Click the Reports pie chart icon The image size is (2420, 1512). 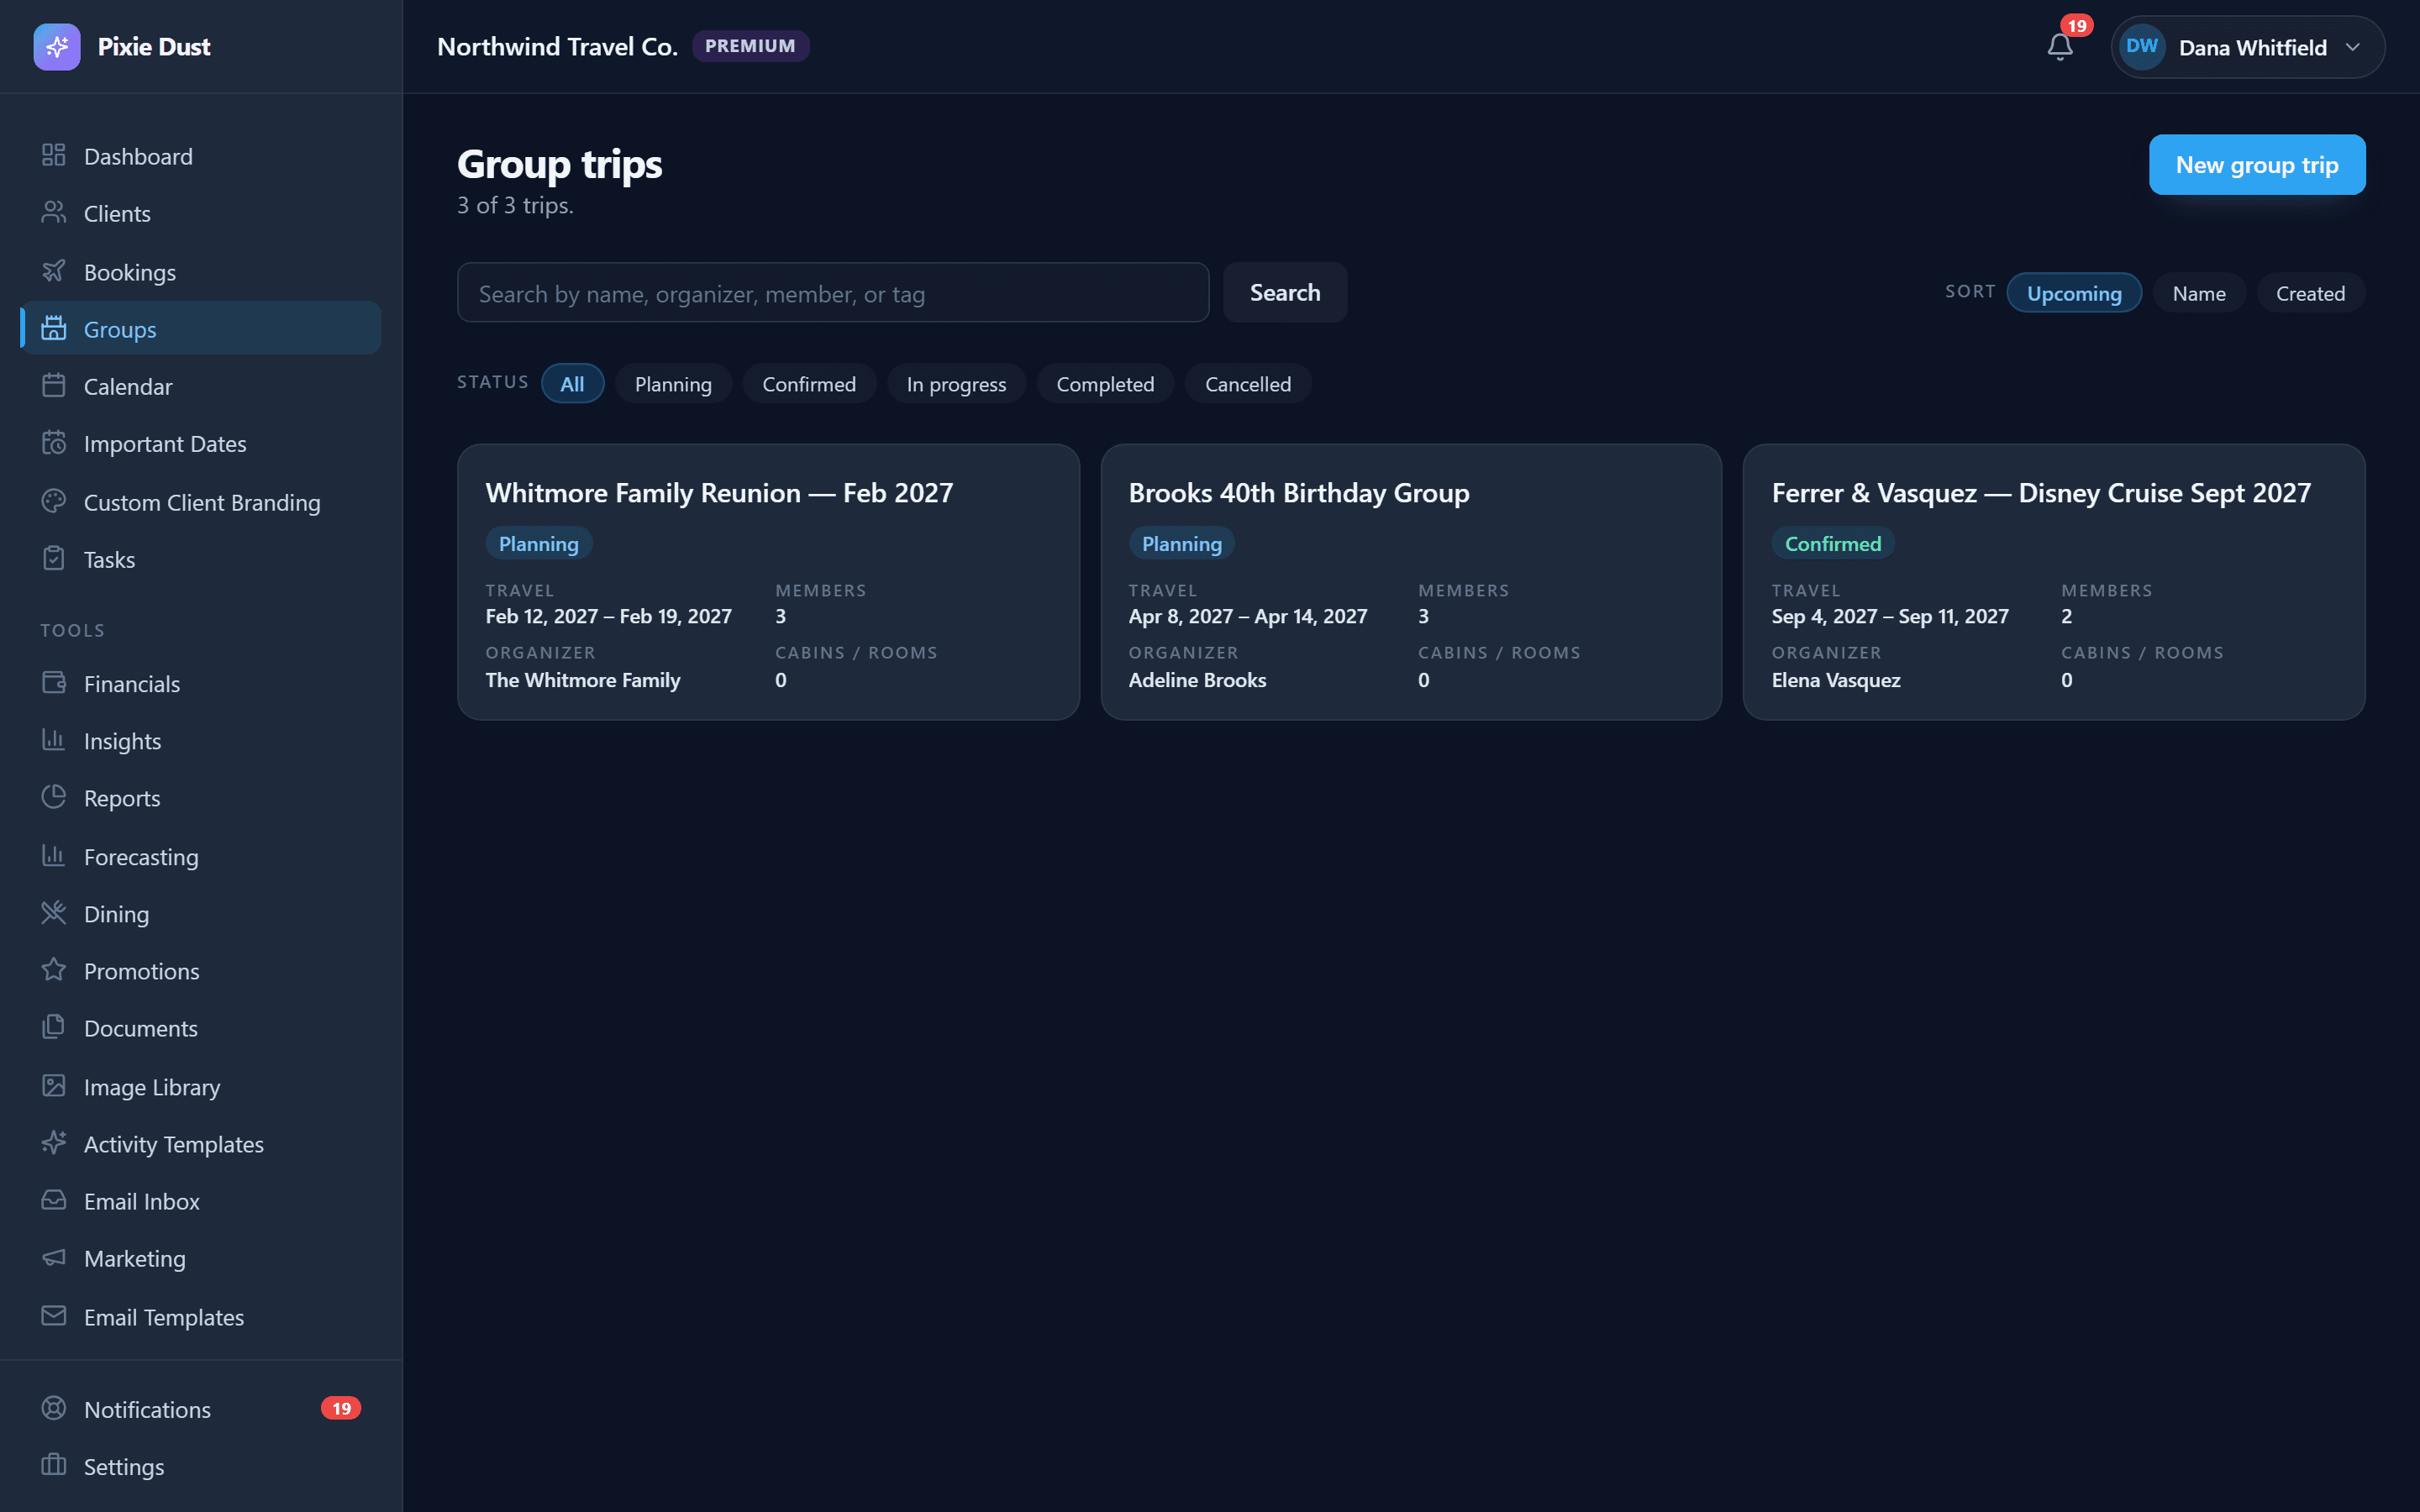point(54,797)
